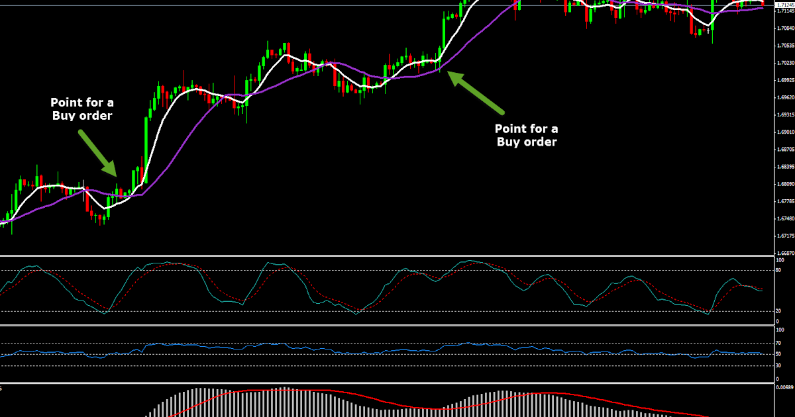
Task: Select the 1.69010 price level label
Action: pos(786,132)
